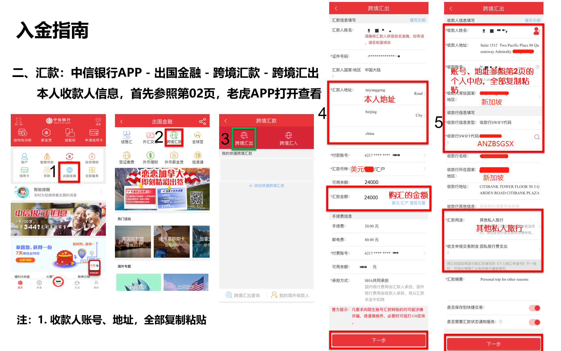This screenshot has width=561, height=351.
Task: Open the 跨境汇款 icon
Action: (174, 137)
